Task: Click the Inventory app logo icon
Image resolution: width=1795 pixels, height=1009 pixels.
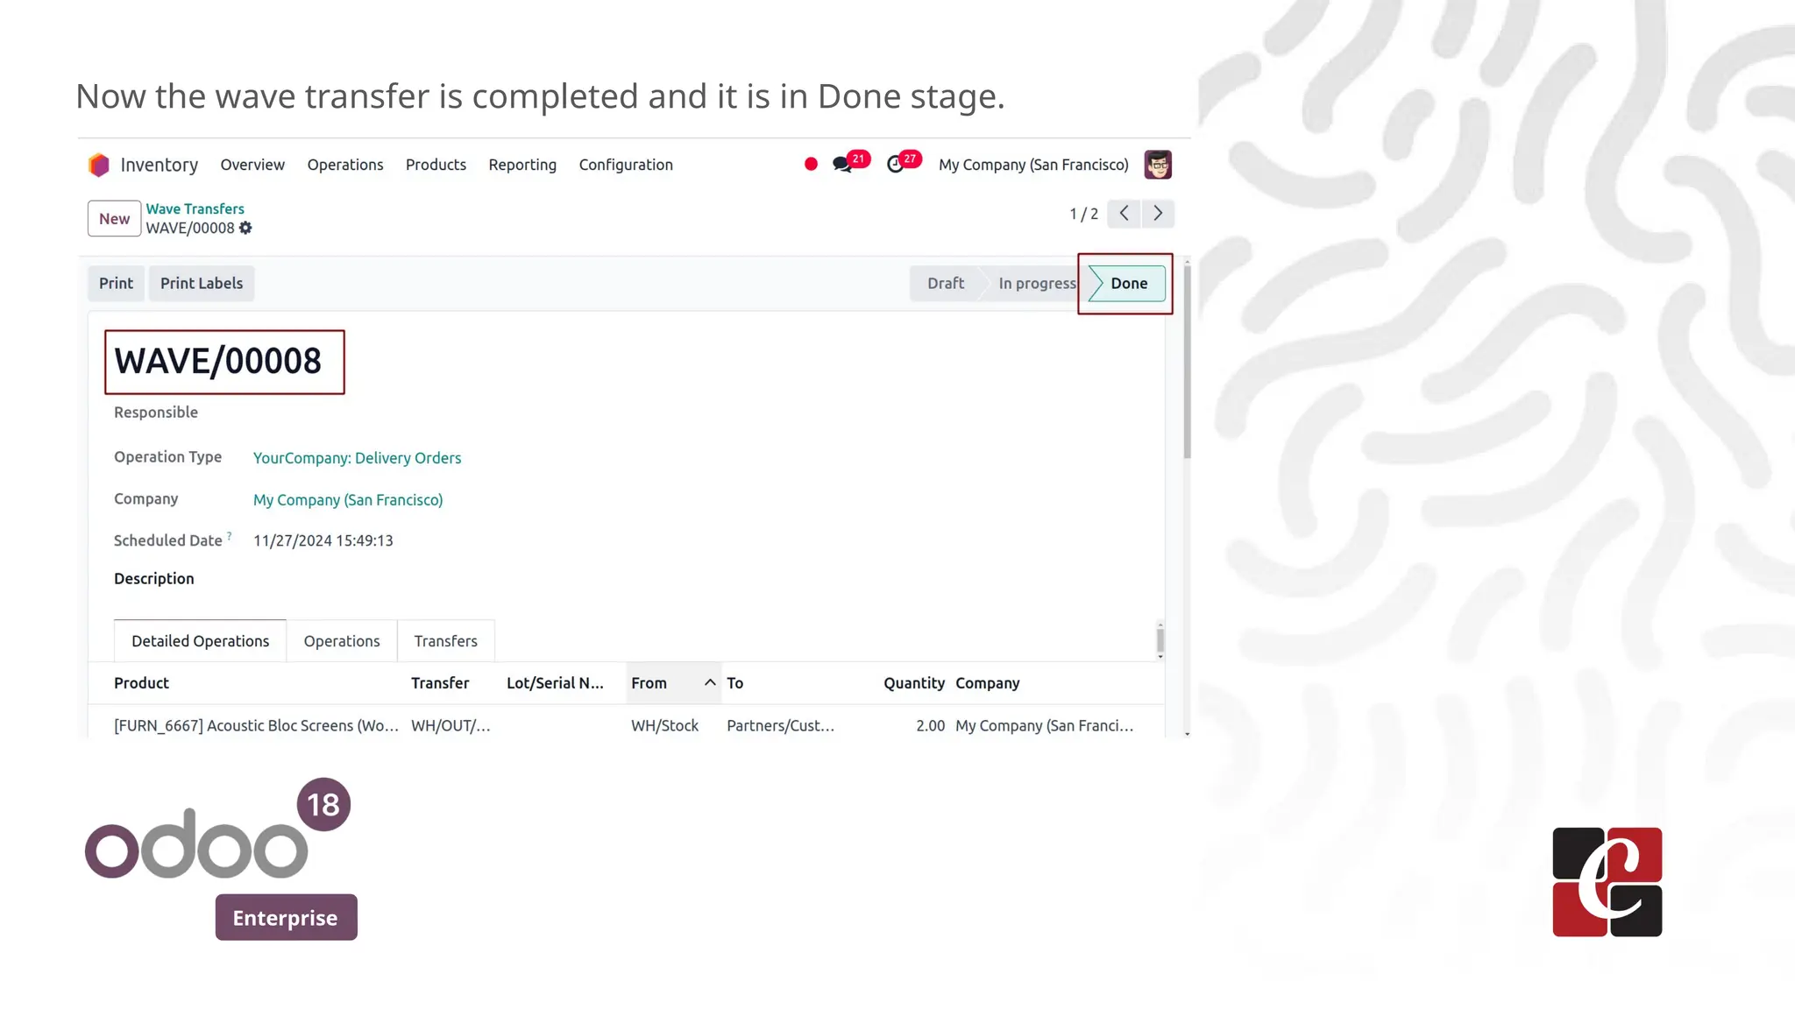Action: click(99, 165)
